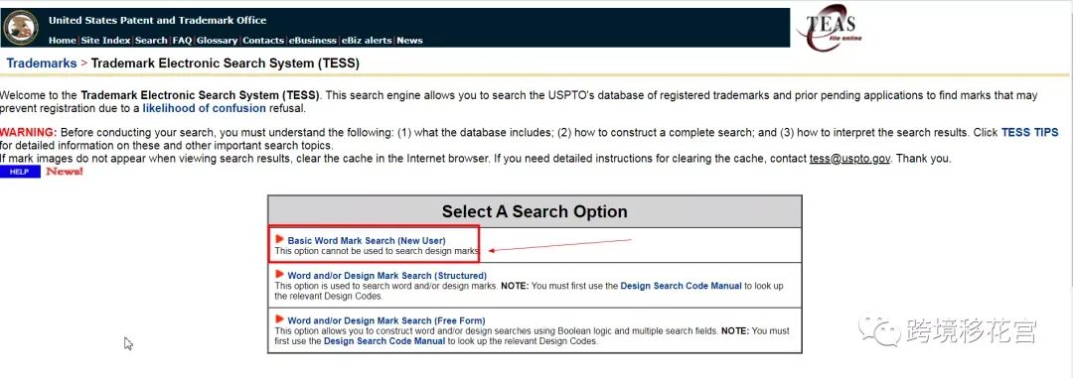Open Basic Word Mark Search (New User)
This screenshot has height=378, width=1073.
[x=366, y=241]
